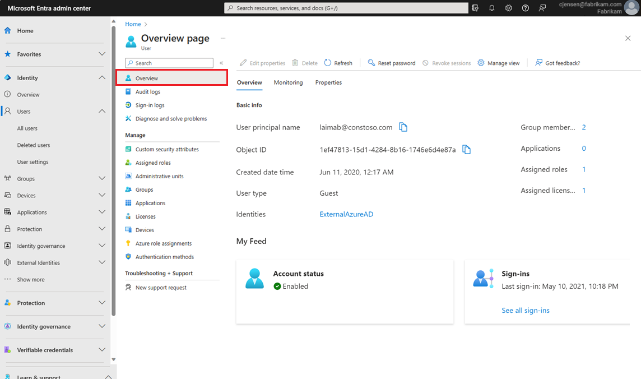Click the user menu Search field

pos(169,63)
